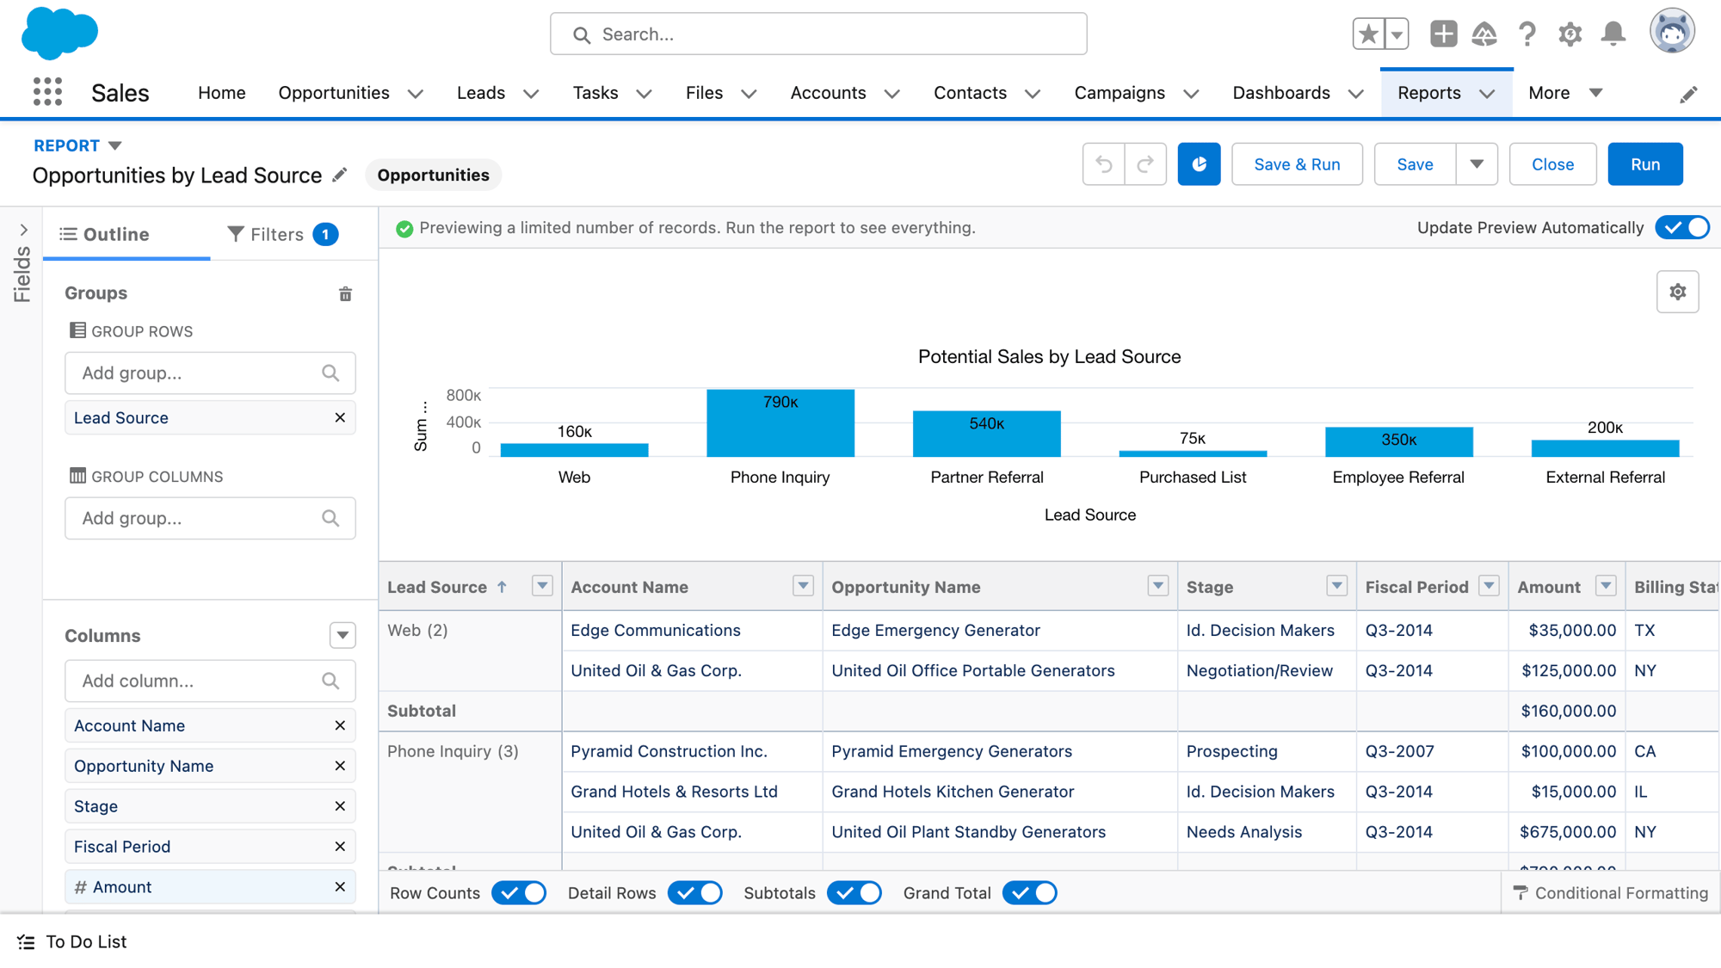Open the Save button dropdown arrow
Image resolution: width=1721 pixels, height=968 pixels.
click(1477, 164)
